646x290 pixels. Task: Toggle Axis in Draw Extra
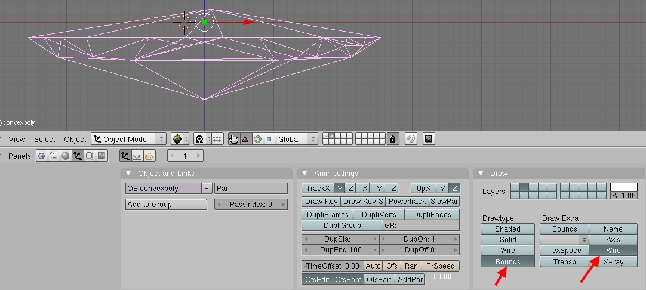(613, 239)
